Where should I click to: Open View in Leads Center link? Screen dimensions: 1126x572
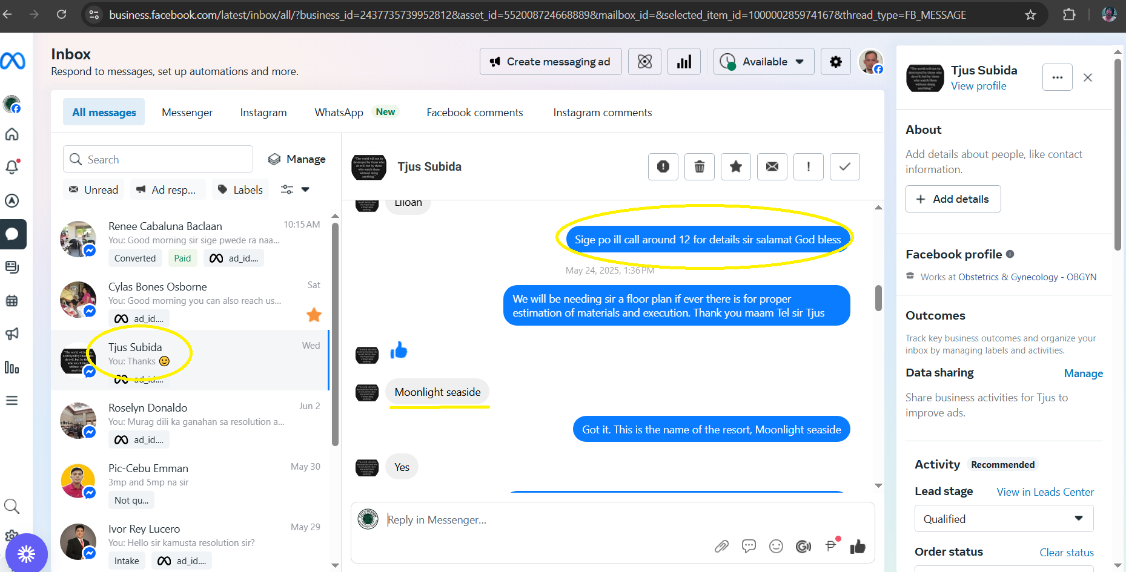tap(1045, 492)
